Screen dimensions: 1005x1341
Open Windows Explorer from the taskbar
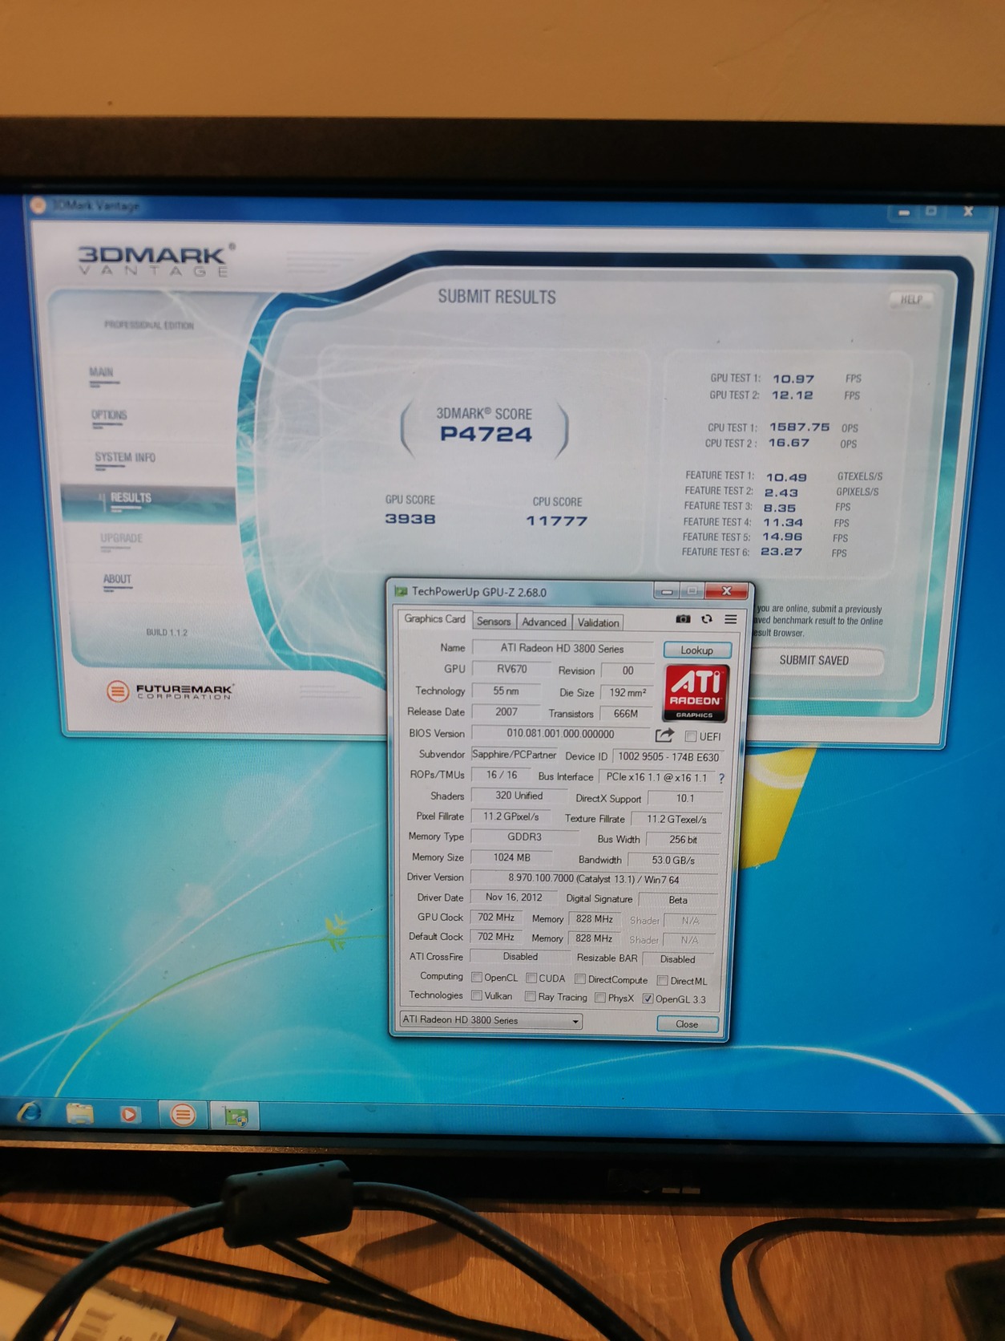pos(80,1113)
